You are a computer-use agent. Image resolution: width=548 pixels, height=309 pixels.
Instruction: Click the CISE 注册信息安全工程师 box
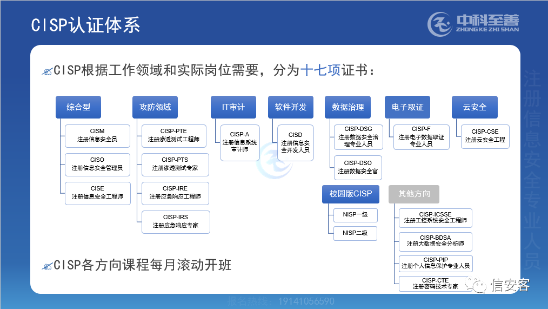point(98,193)
